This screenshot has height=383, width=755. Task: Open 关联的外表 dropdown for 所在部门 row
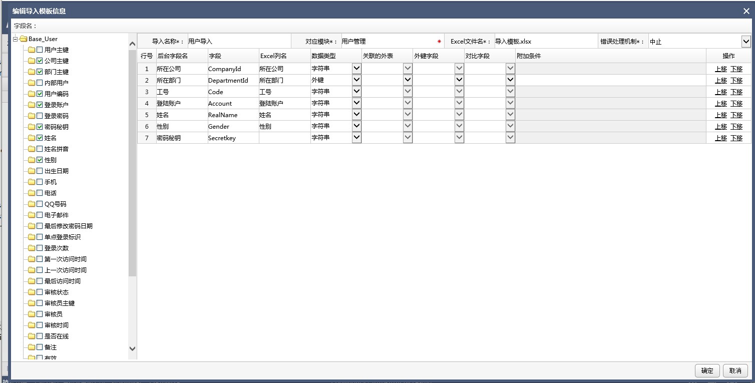coord(408,80)
